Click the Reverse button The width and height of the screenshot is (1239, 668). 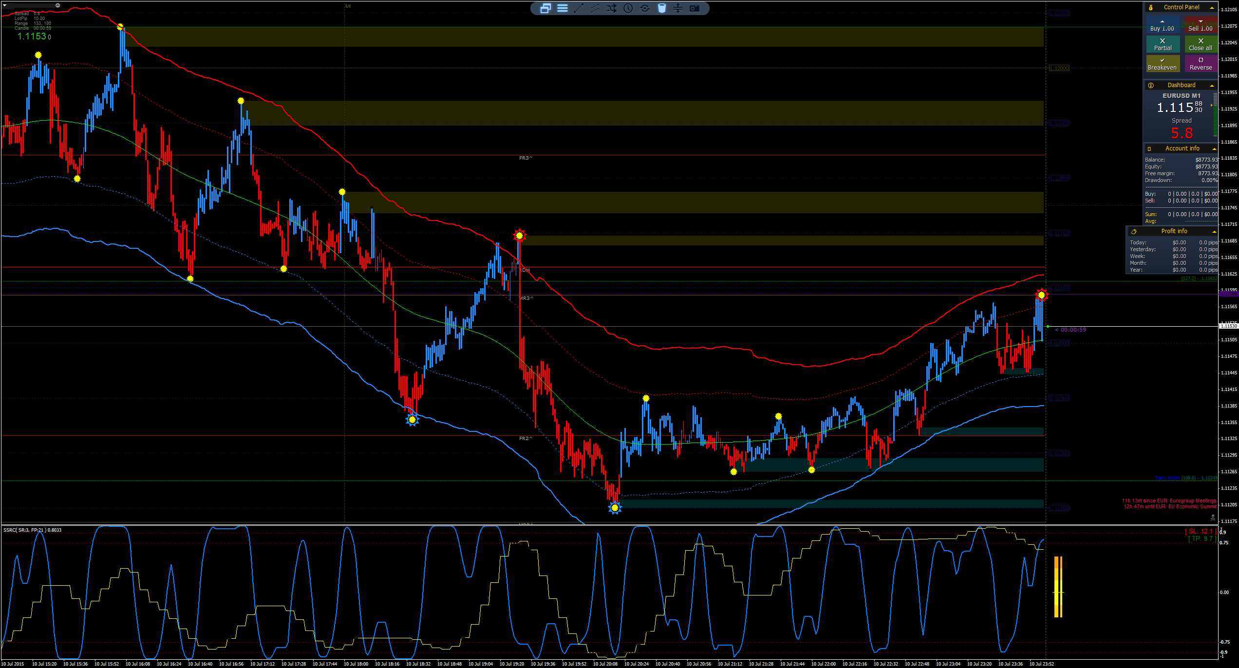pos(1201,64)
